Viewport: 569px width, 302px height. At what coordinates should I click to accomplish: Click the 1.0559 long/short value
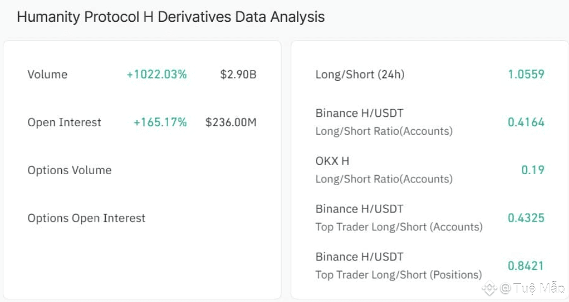tap(526, 74)
